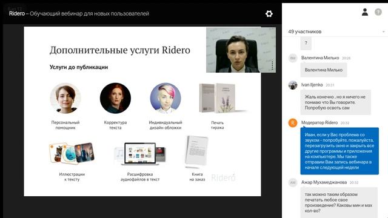Click the 20:31 timestamp on Ivan's message
The image size is (388, 218).
tap(330, 85)
